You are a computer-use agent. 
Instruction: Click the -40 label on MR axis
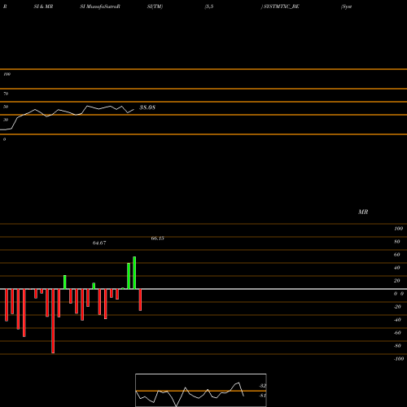click(x=397, y=320)
